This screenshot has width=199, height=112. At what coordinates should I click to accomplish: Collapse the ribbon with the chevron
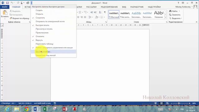coord(197,22)
